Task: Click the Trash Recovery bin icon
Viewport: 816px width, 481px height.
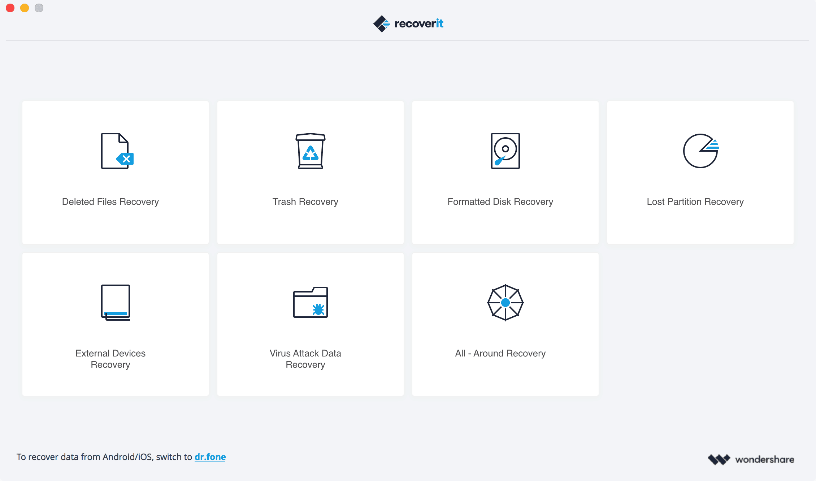Action: [x=311, y=151]
